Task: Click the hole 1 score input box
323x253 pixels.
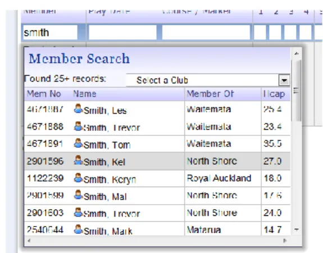Action: pos(260,33)
